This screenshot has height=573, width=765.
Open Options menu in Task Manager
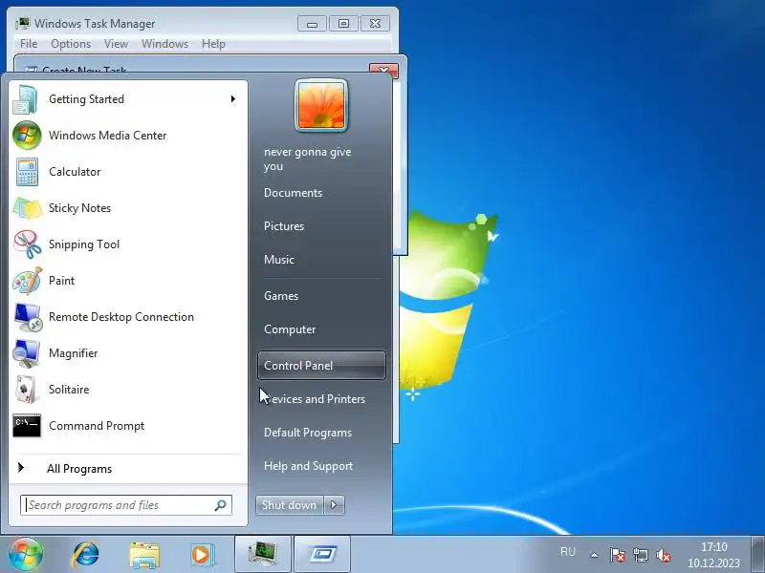[71, 44]
